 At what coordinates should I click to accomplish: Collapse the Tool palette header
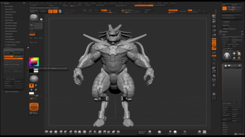pos(224,34)
